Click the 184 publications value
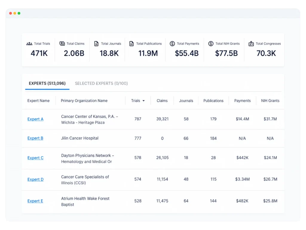Viewport: 306px width, 230px height. tap(213, 138)
